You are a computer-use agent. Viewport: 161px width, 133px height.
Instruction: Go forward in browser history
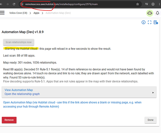pyautogui.click(x=7, y=4)
